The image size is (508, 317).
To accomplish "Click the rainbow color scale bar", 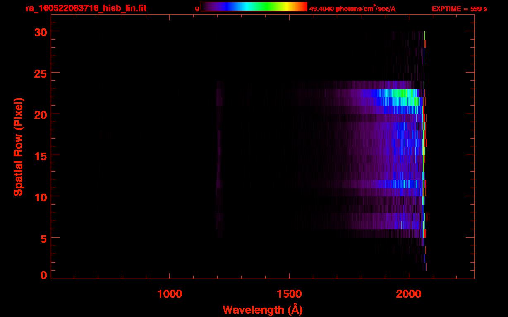I will click(x=254, y=7).
